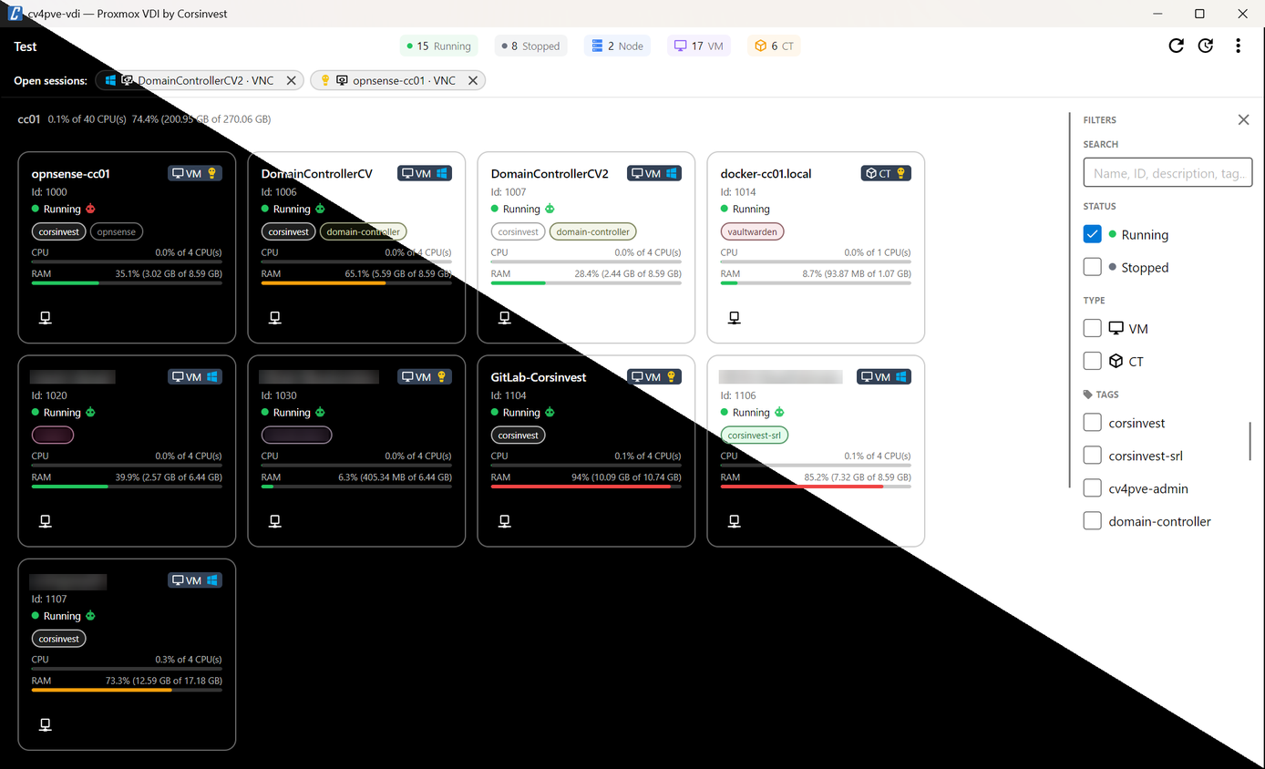
Task: Select the domain-controller tag filter
Action: pos(1092,521)
